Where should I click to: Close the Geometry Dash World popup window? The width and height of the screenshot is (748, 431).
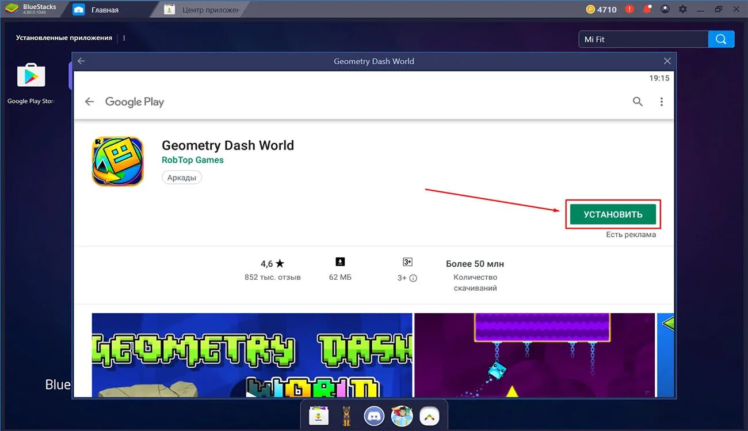tap(667, 61)
